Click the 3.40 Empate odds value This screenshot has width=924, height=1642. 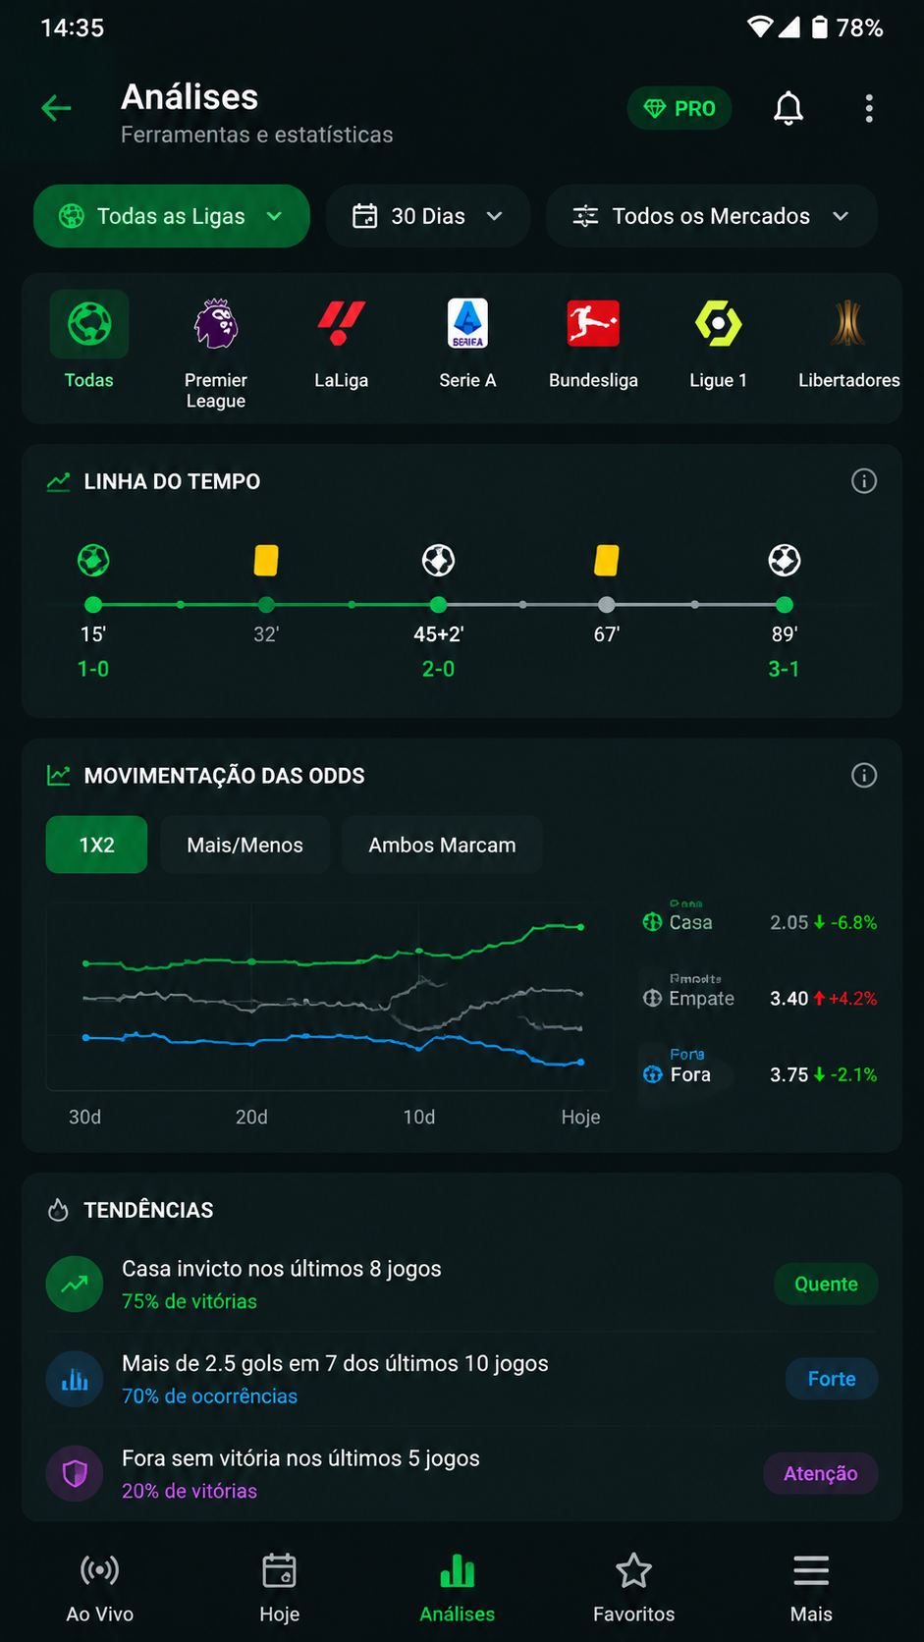pyautogui.click(x=788, y=998)
